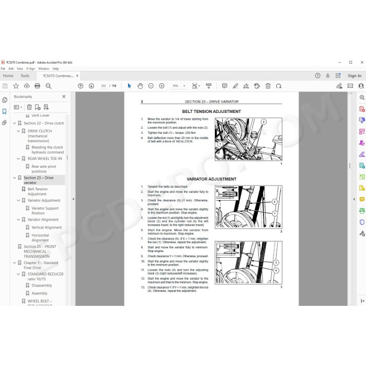Click the Sign In link

click(x=354, y=76)
